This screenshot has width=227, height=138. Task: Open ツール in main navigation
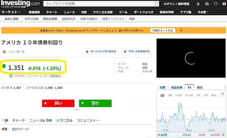pos(123,12)
